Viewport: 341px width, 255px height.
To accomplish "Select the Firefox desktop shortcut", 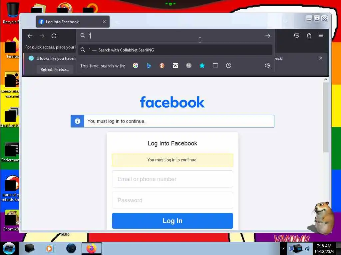I will coord(12,48).
